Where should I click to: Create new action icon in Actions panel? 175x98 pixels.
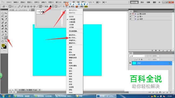[167, 50]
